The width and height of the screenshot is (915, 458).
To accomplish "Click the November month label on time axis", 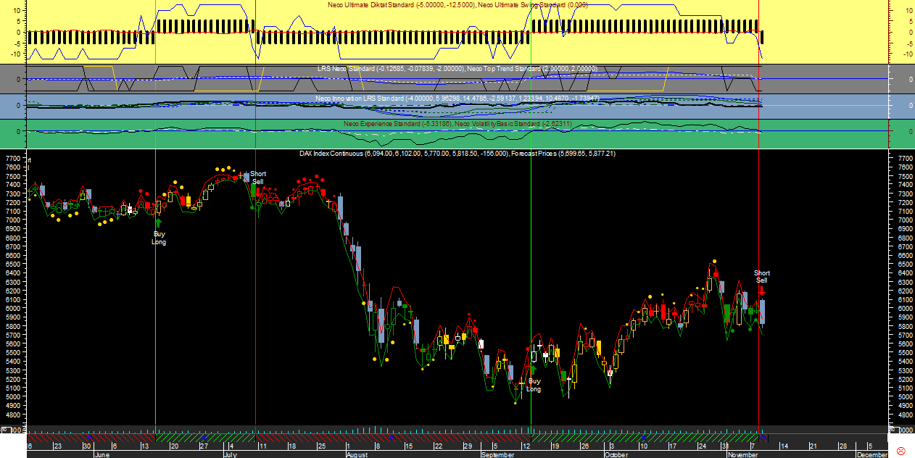I will tap(742, 455).
